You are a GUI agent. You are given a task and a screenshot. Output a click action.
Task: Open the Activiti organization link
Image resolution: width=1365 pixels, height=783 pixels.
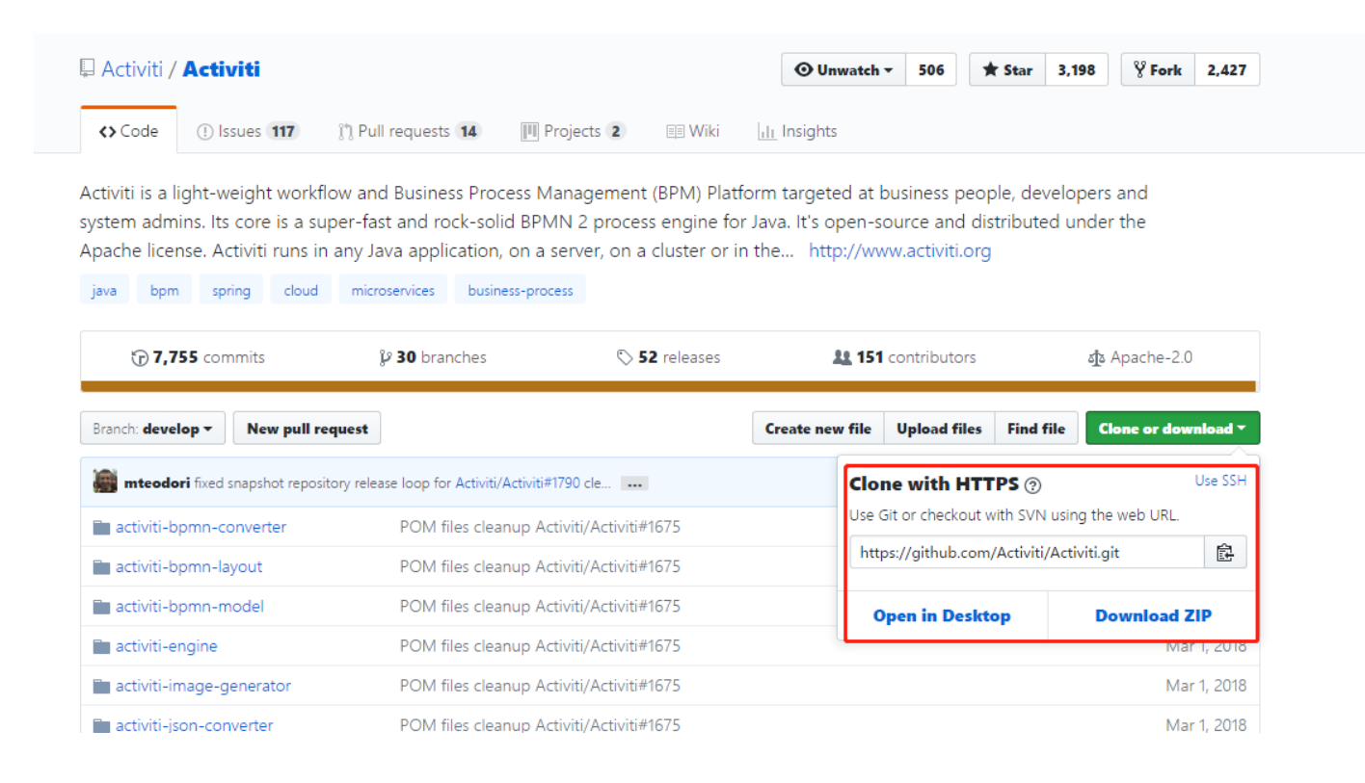coord(131,69)
